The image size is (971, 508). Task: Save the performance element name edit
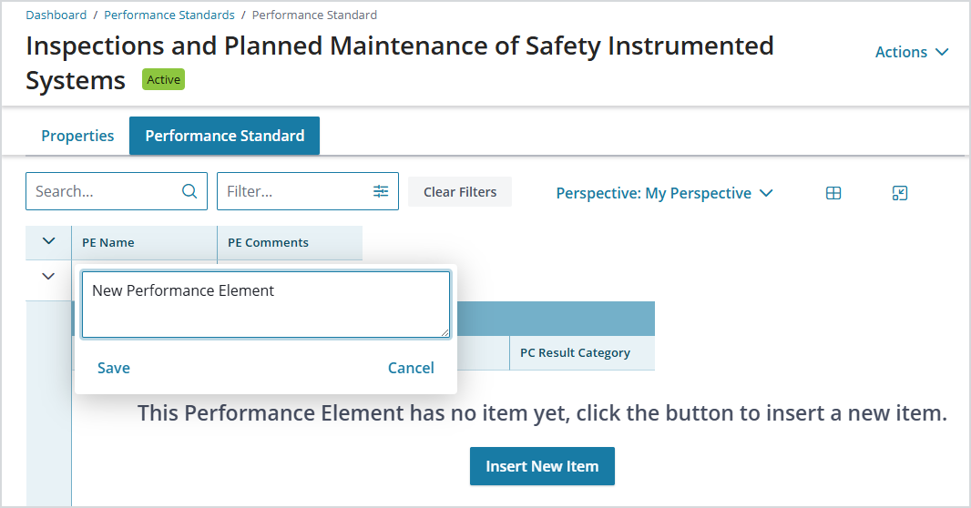coord(114,368)
